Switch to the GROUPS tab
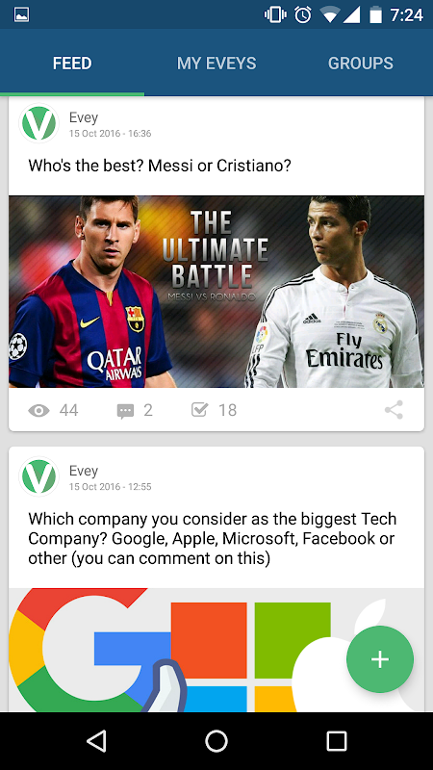This screenshot has height=770, width=433. [360, 63]
